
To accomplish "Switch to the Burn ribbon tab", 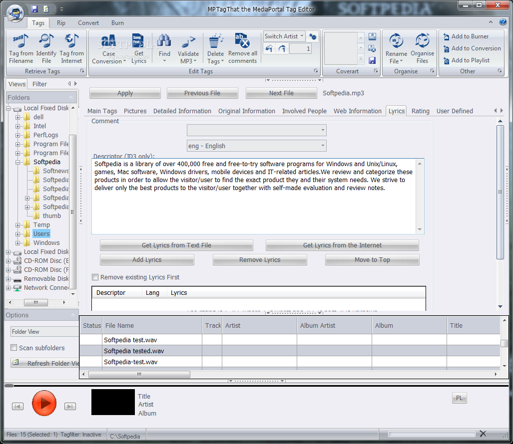I will point(117,23).
